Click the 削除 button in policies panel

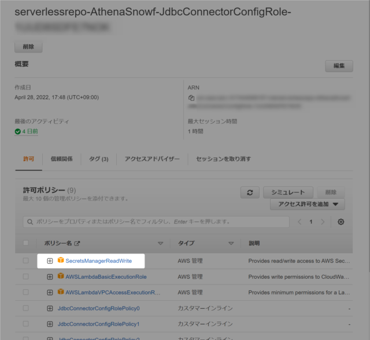click(x=331, y=192)
